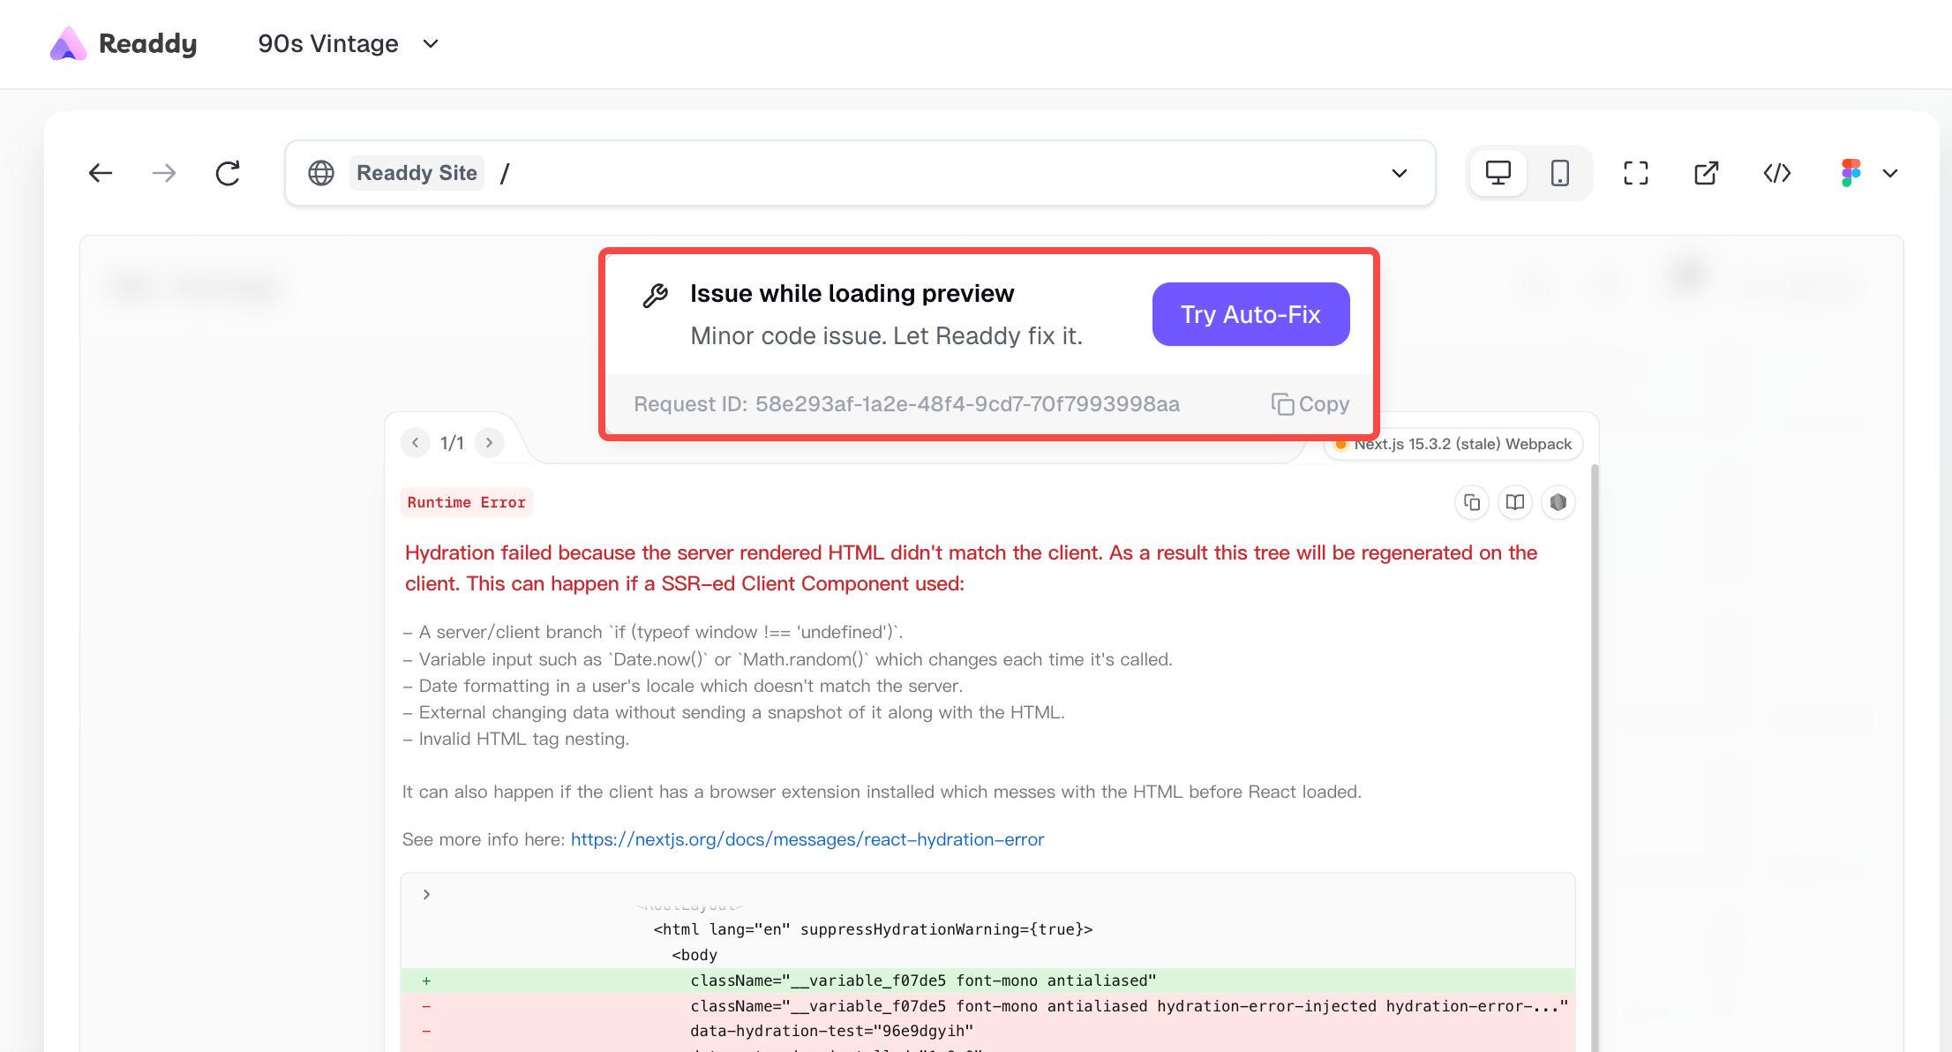
Task: Copy error info icon in Runtime Error panel
Action: [1471, 502]
